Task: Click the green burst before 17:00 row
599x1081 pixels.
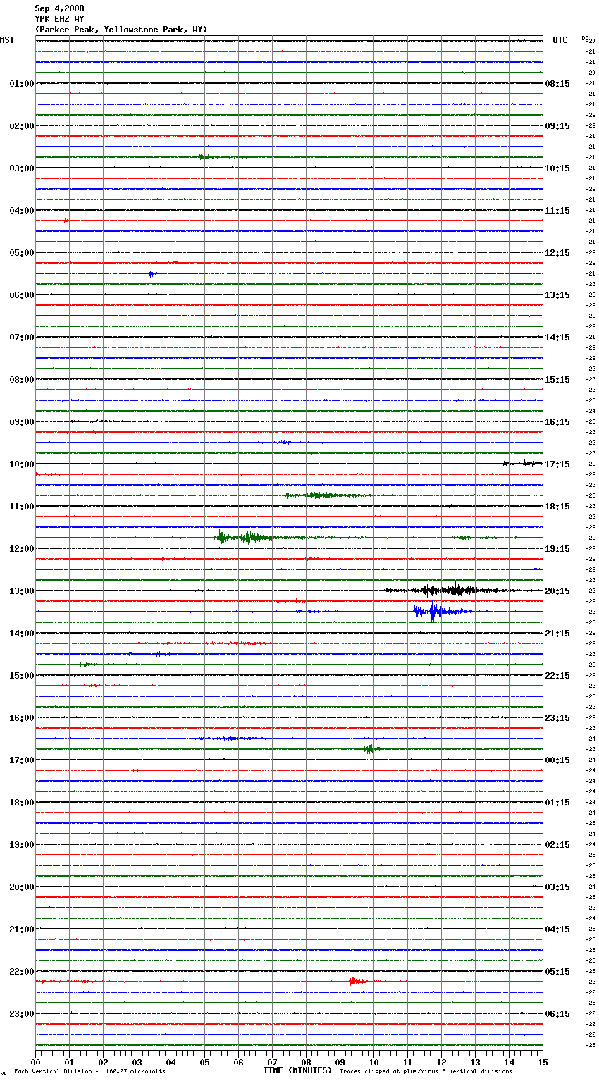Action: coord(372,749)
